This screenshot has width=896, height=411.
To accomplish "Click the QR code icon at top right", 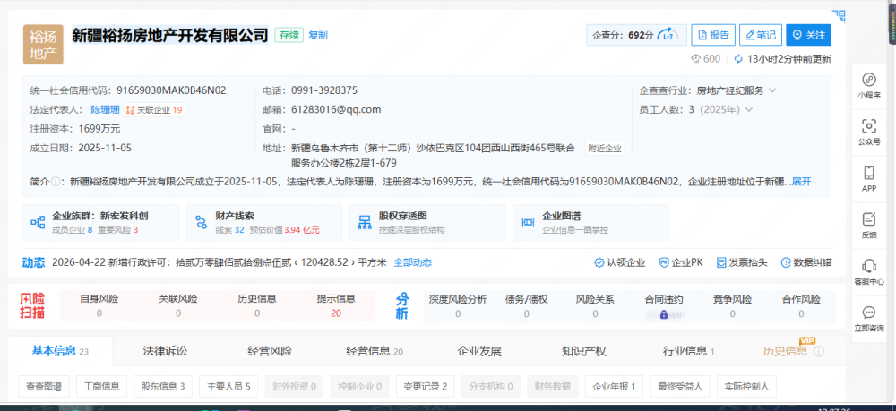I will (x=839, y=14).
